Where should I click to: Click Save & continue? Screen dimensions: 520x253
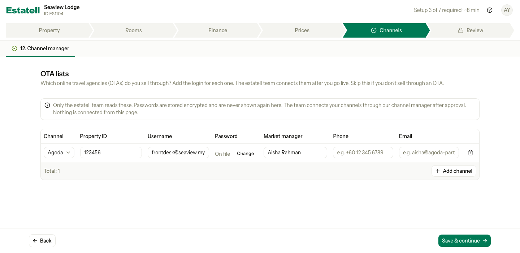click(464, 241)
